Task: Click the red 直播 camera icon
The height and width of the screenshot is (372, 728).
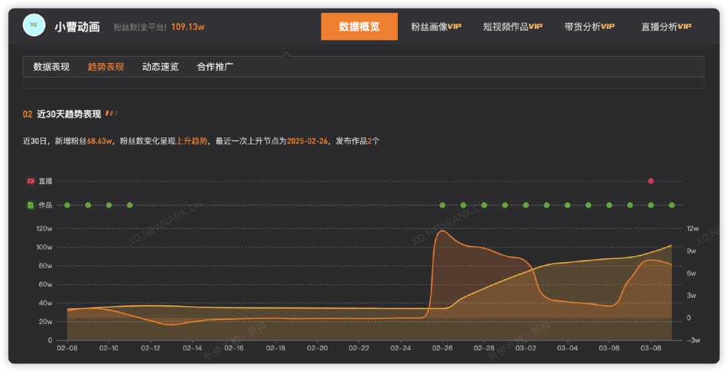Action: pyautogui.click(x=30, y=181)
